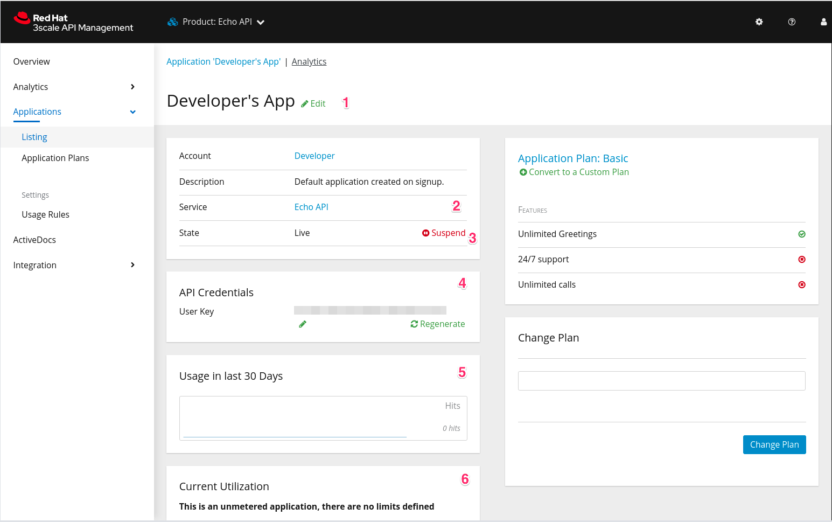Click the Application 'Developer's App' breadcrumb link

click(x=223, y=61)
